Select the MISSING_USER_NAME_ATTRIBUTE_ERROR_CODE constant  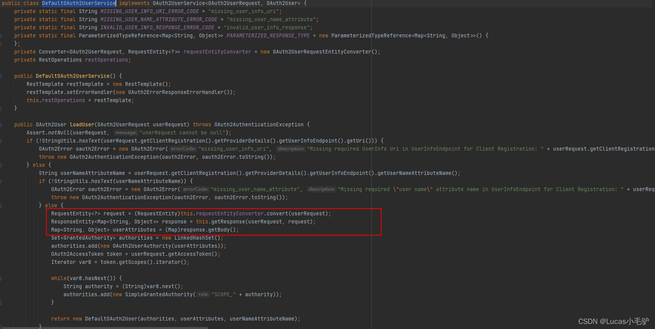tap(159, 19)
